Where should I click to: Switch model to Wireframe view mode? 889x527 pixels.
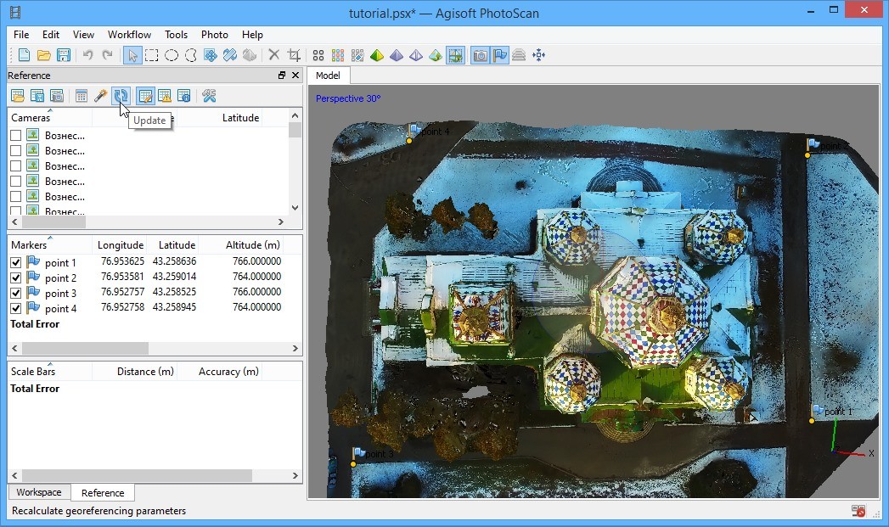point(415,55)
